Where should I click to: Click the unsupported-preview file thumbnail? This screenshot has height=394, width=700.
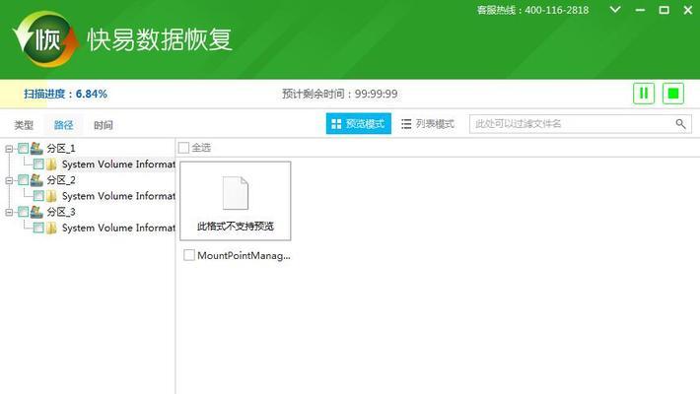click(x=236, y=201)
